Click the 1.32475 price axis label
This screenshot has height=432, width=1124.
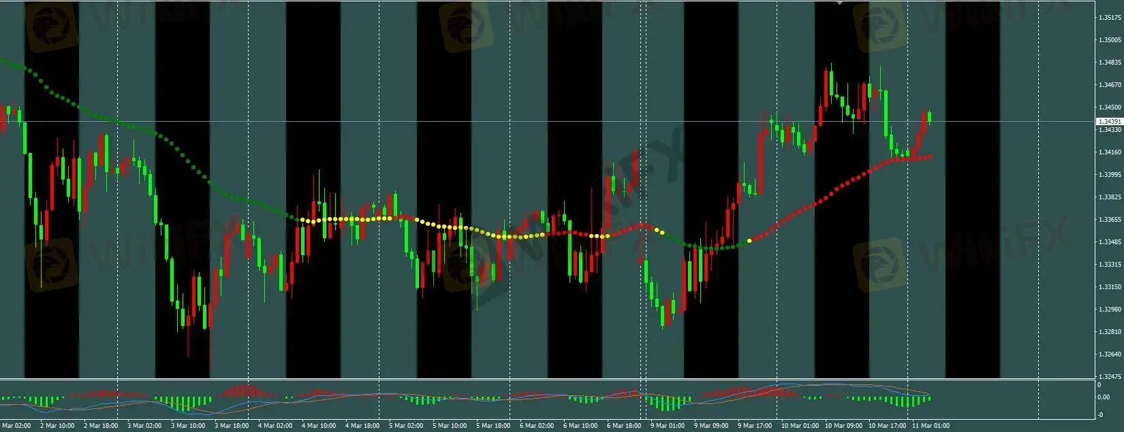coord(1110,376)
